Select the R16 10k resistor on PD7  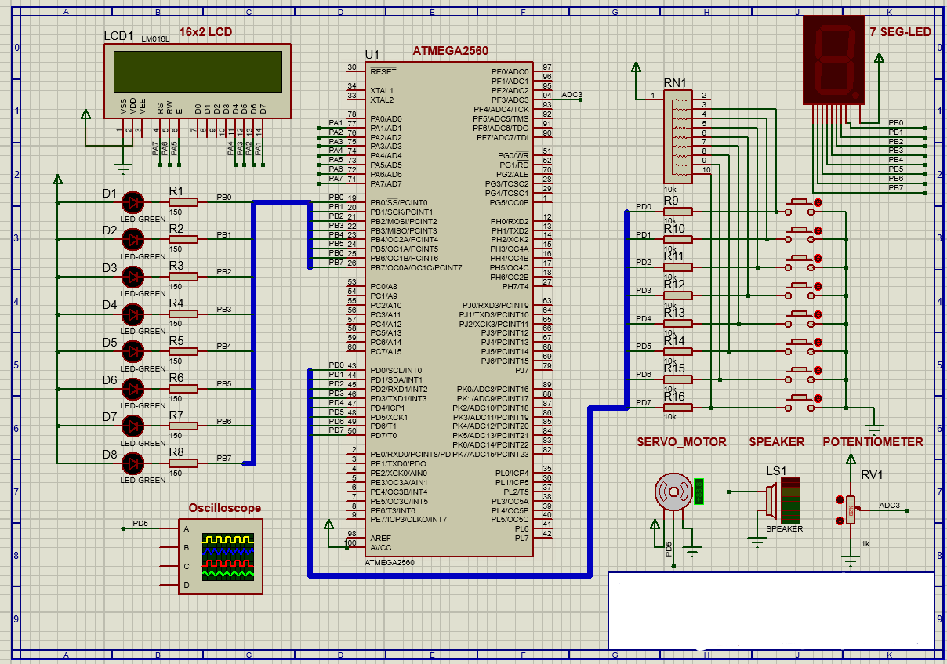pos(678,407)
